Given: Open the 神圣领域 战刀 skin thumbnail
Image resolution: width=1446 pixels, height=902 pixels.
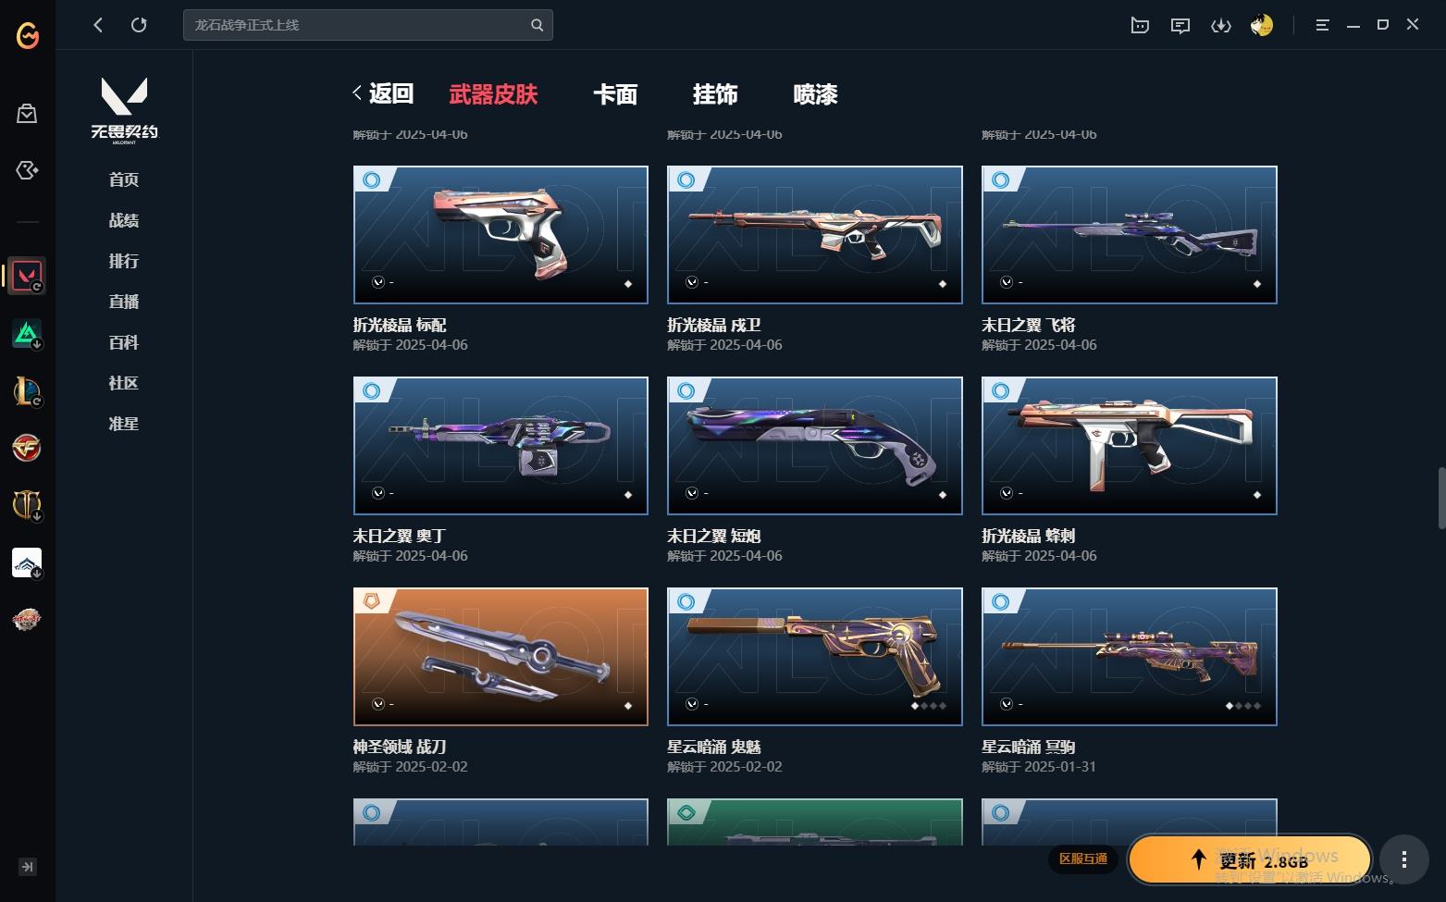Looking at the screenshot, I should click(x=501, y=657).
